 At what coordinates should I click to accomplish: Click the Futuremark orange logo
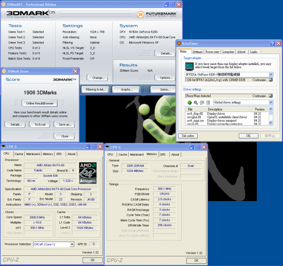coord(141,15)
